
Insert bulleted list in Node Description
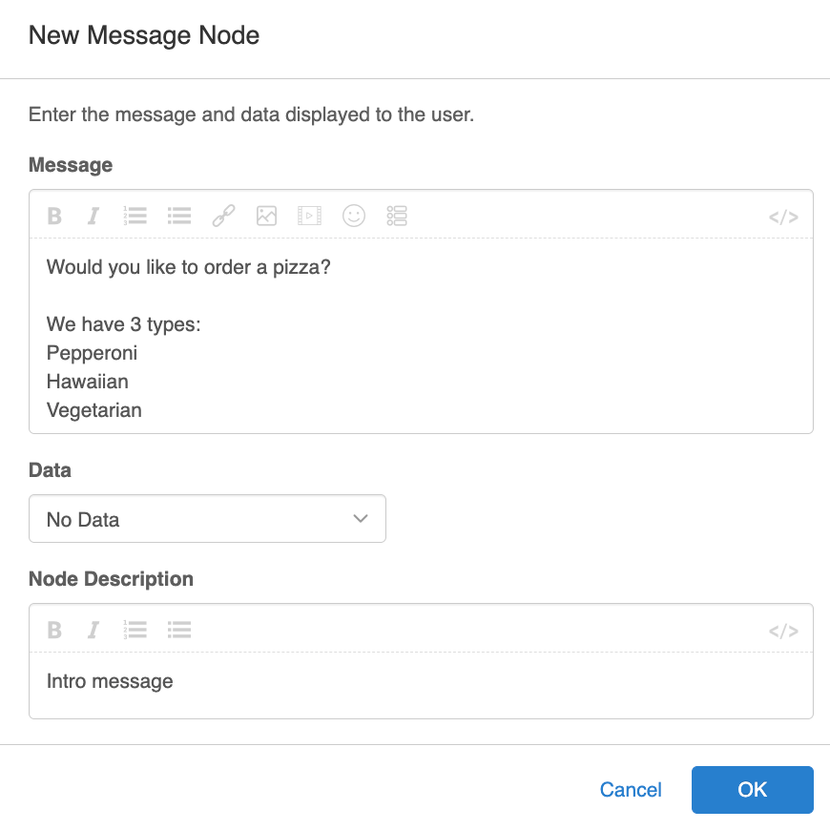tap(179, 630)
